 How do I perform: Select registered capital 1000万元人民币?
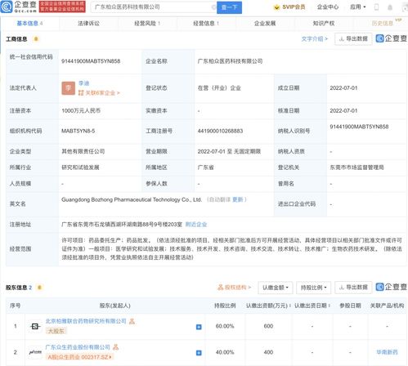coord(81,110)
